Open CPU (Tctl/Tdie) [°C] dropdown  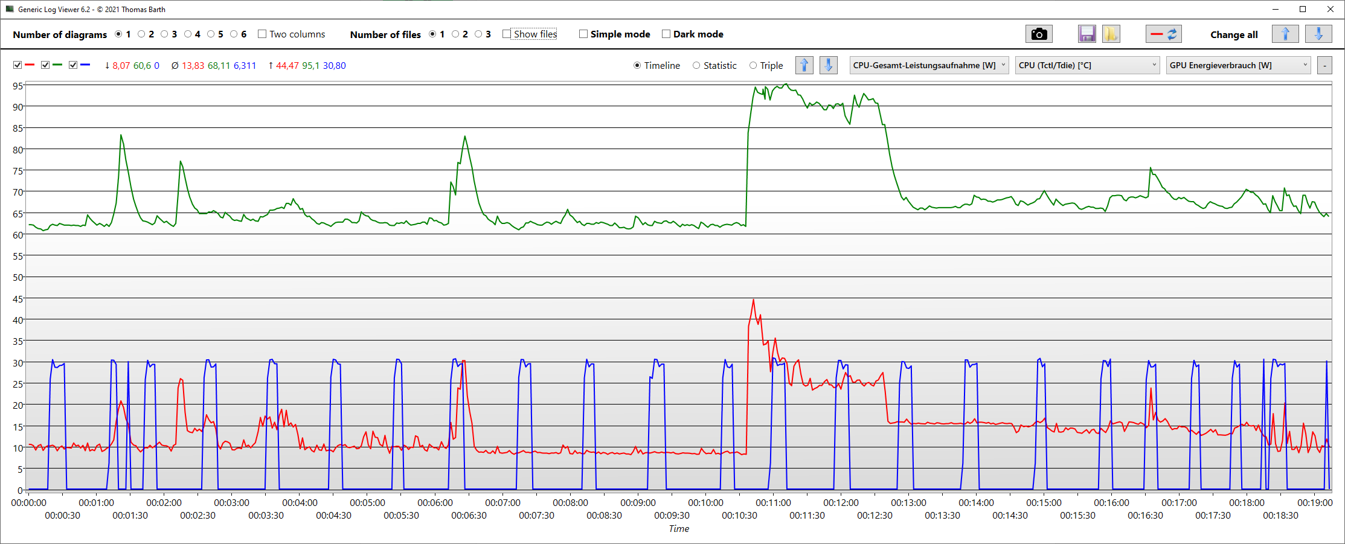1088,65
